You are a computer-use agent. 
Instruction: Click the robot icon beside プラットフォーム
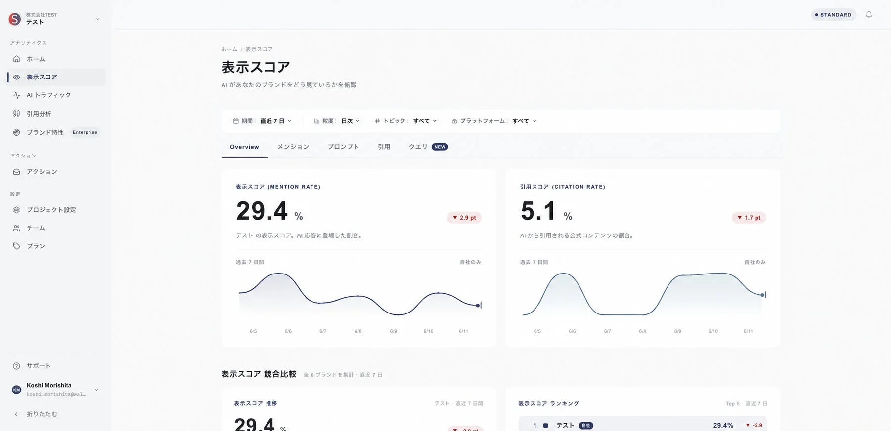pos(454,121)
